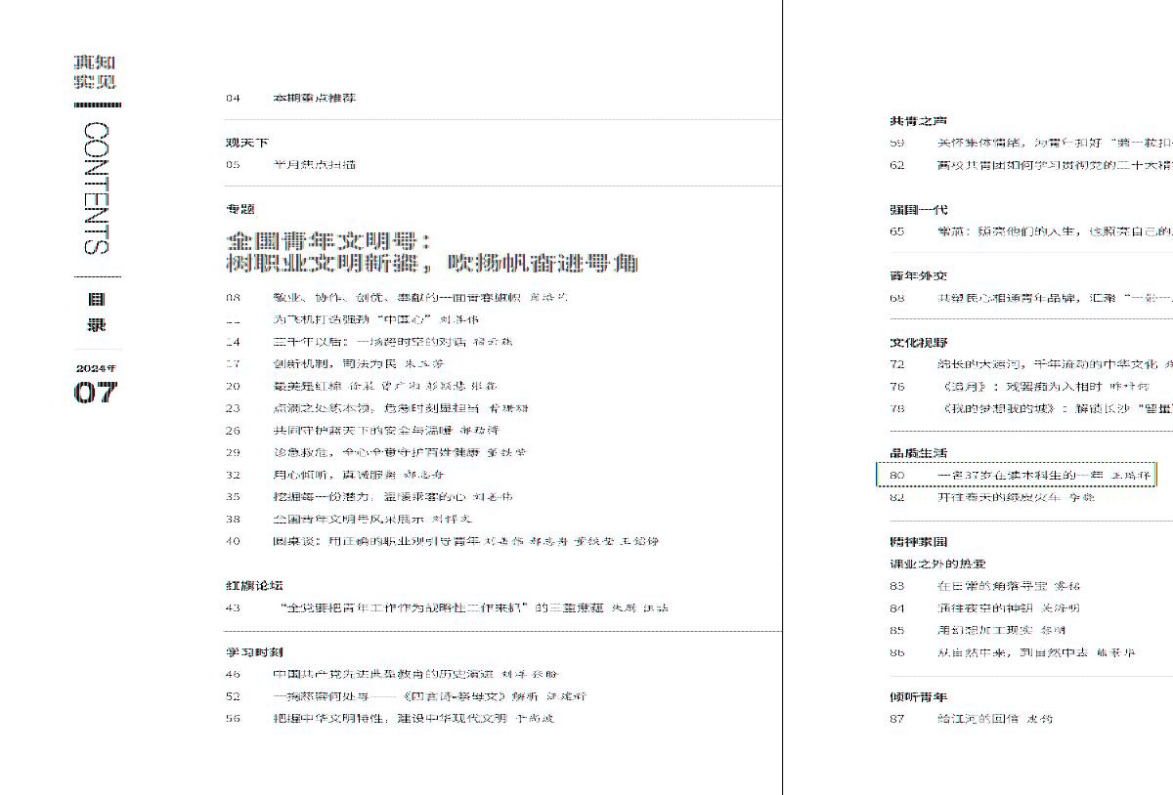Viewport: 1173px width, 795px height.
Task: Open the page 46 entry '中国共产党先进典型教育'
Action: pos(392,674)
